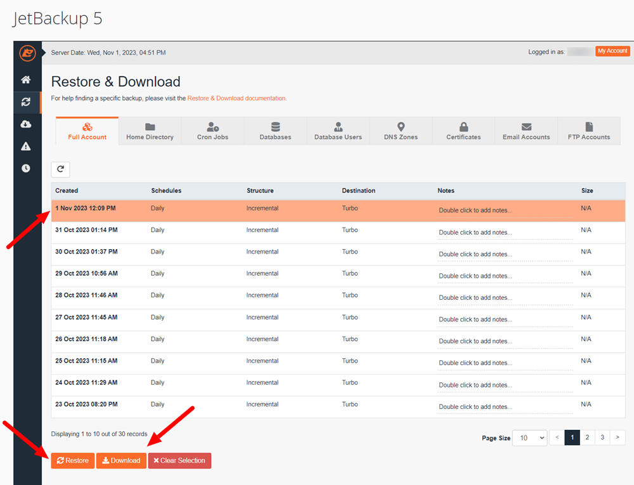Sort by the Created column header
This screenshot has width=634, height=485.
click(67, 191)
